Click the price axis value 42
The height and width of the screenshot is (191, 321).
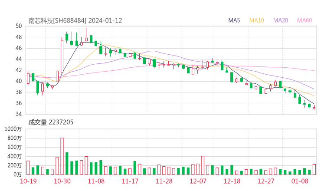pos(19,70)
